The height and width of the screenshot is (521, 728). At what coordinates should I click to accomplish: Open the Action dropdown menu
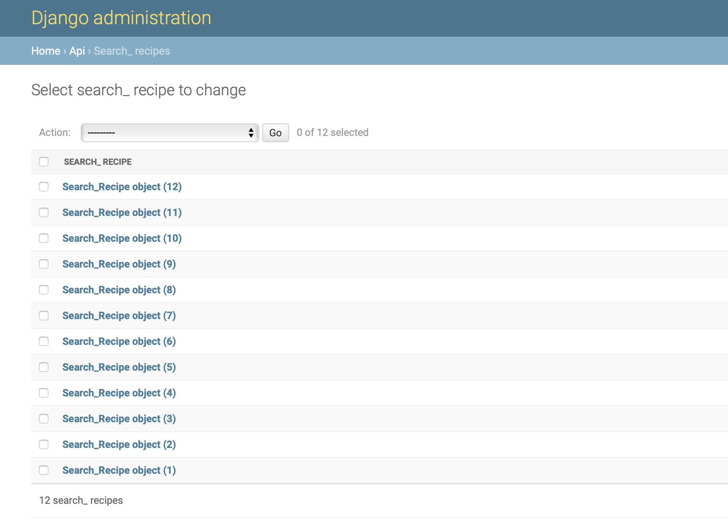click(170, 133)
